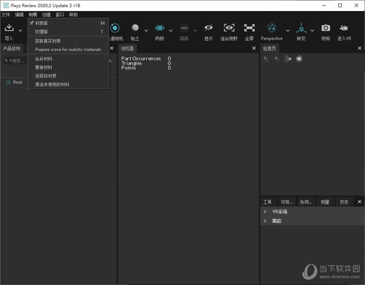Open the 创建 menu

point(46,15)
